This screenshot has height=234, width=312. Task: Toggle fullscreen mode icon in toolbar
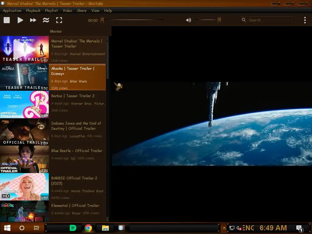[x=59, y=20]
